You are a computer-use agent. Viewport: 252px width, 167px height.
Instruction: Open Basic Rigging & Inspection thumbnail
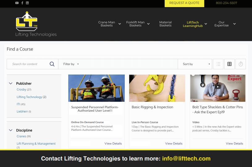pos(157,88)
